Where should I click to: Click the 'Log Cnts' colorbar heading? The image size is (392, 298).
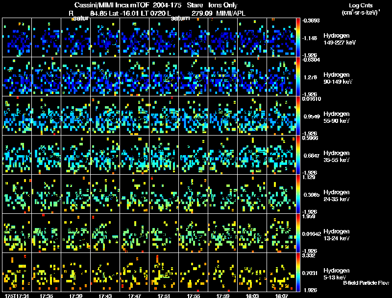tap(361, 5)
